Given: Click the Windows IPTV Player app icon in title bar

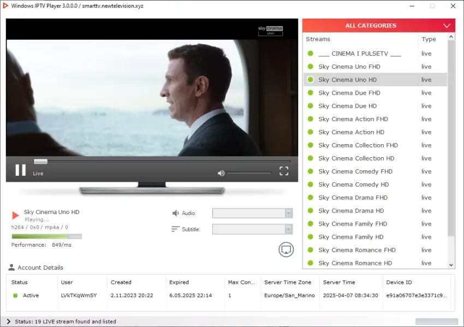Looking at the screenshot, I should coord(5,5).
